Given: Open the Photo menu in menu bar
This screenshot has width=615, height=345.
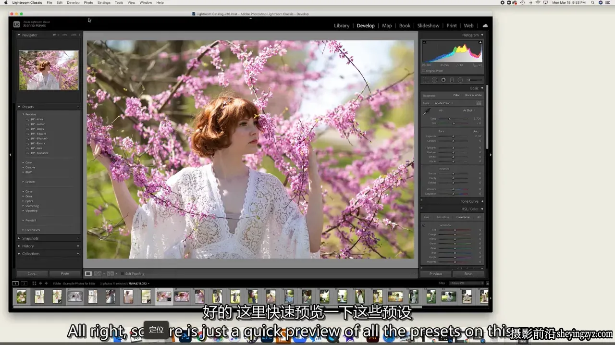Looking at the screenshot, I should point(88,2).
